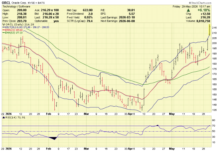Viewport: 217px width, 152px height.
Task: Click the Ask quote 216.29 x 100
Action: point(50,10)
